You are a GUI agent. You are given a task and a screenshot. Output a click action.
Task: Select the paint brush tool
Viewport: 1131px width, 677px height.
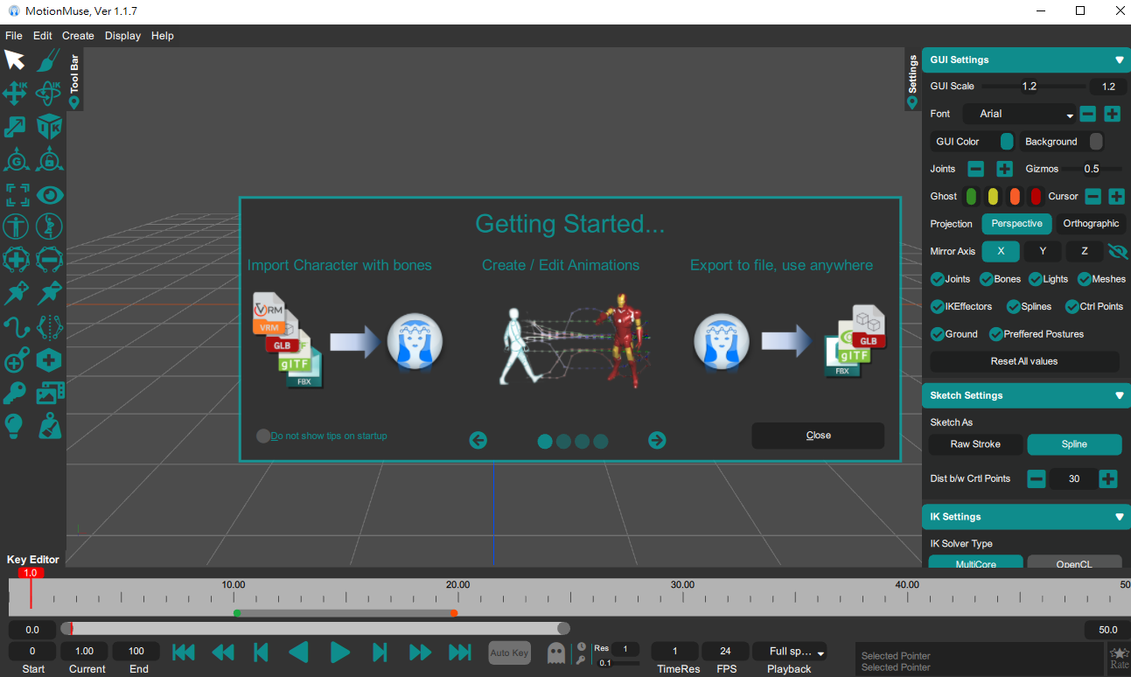49,60
